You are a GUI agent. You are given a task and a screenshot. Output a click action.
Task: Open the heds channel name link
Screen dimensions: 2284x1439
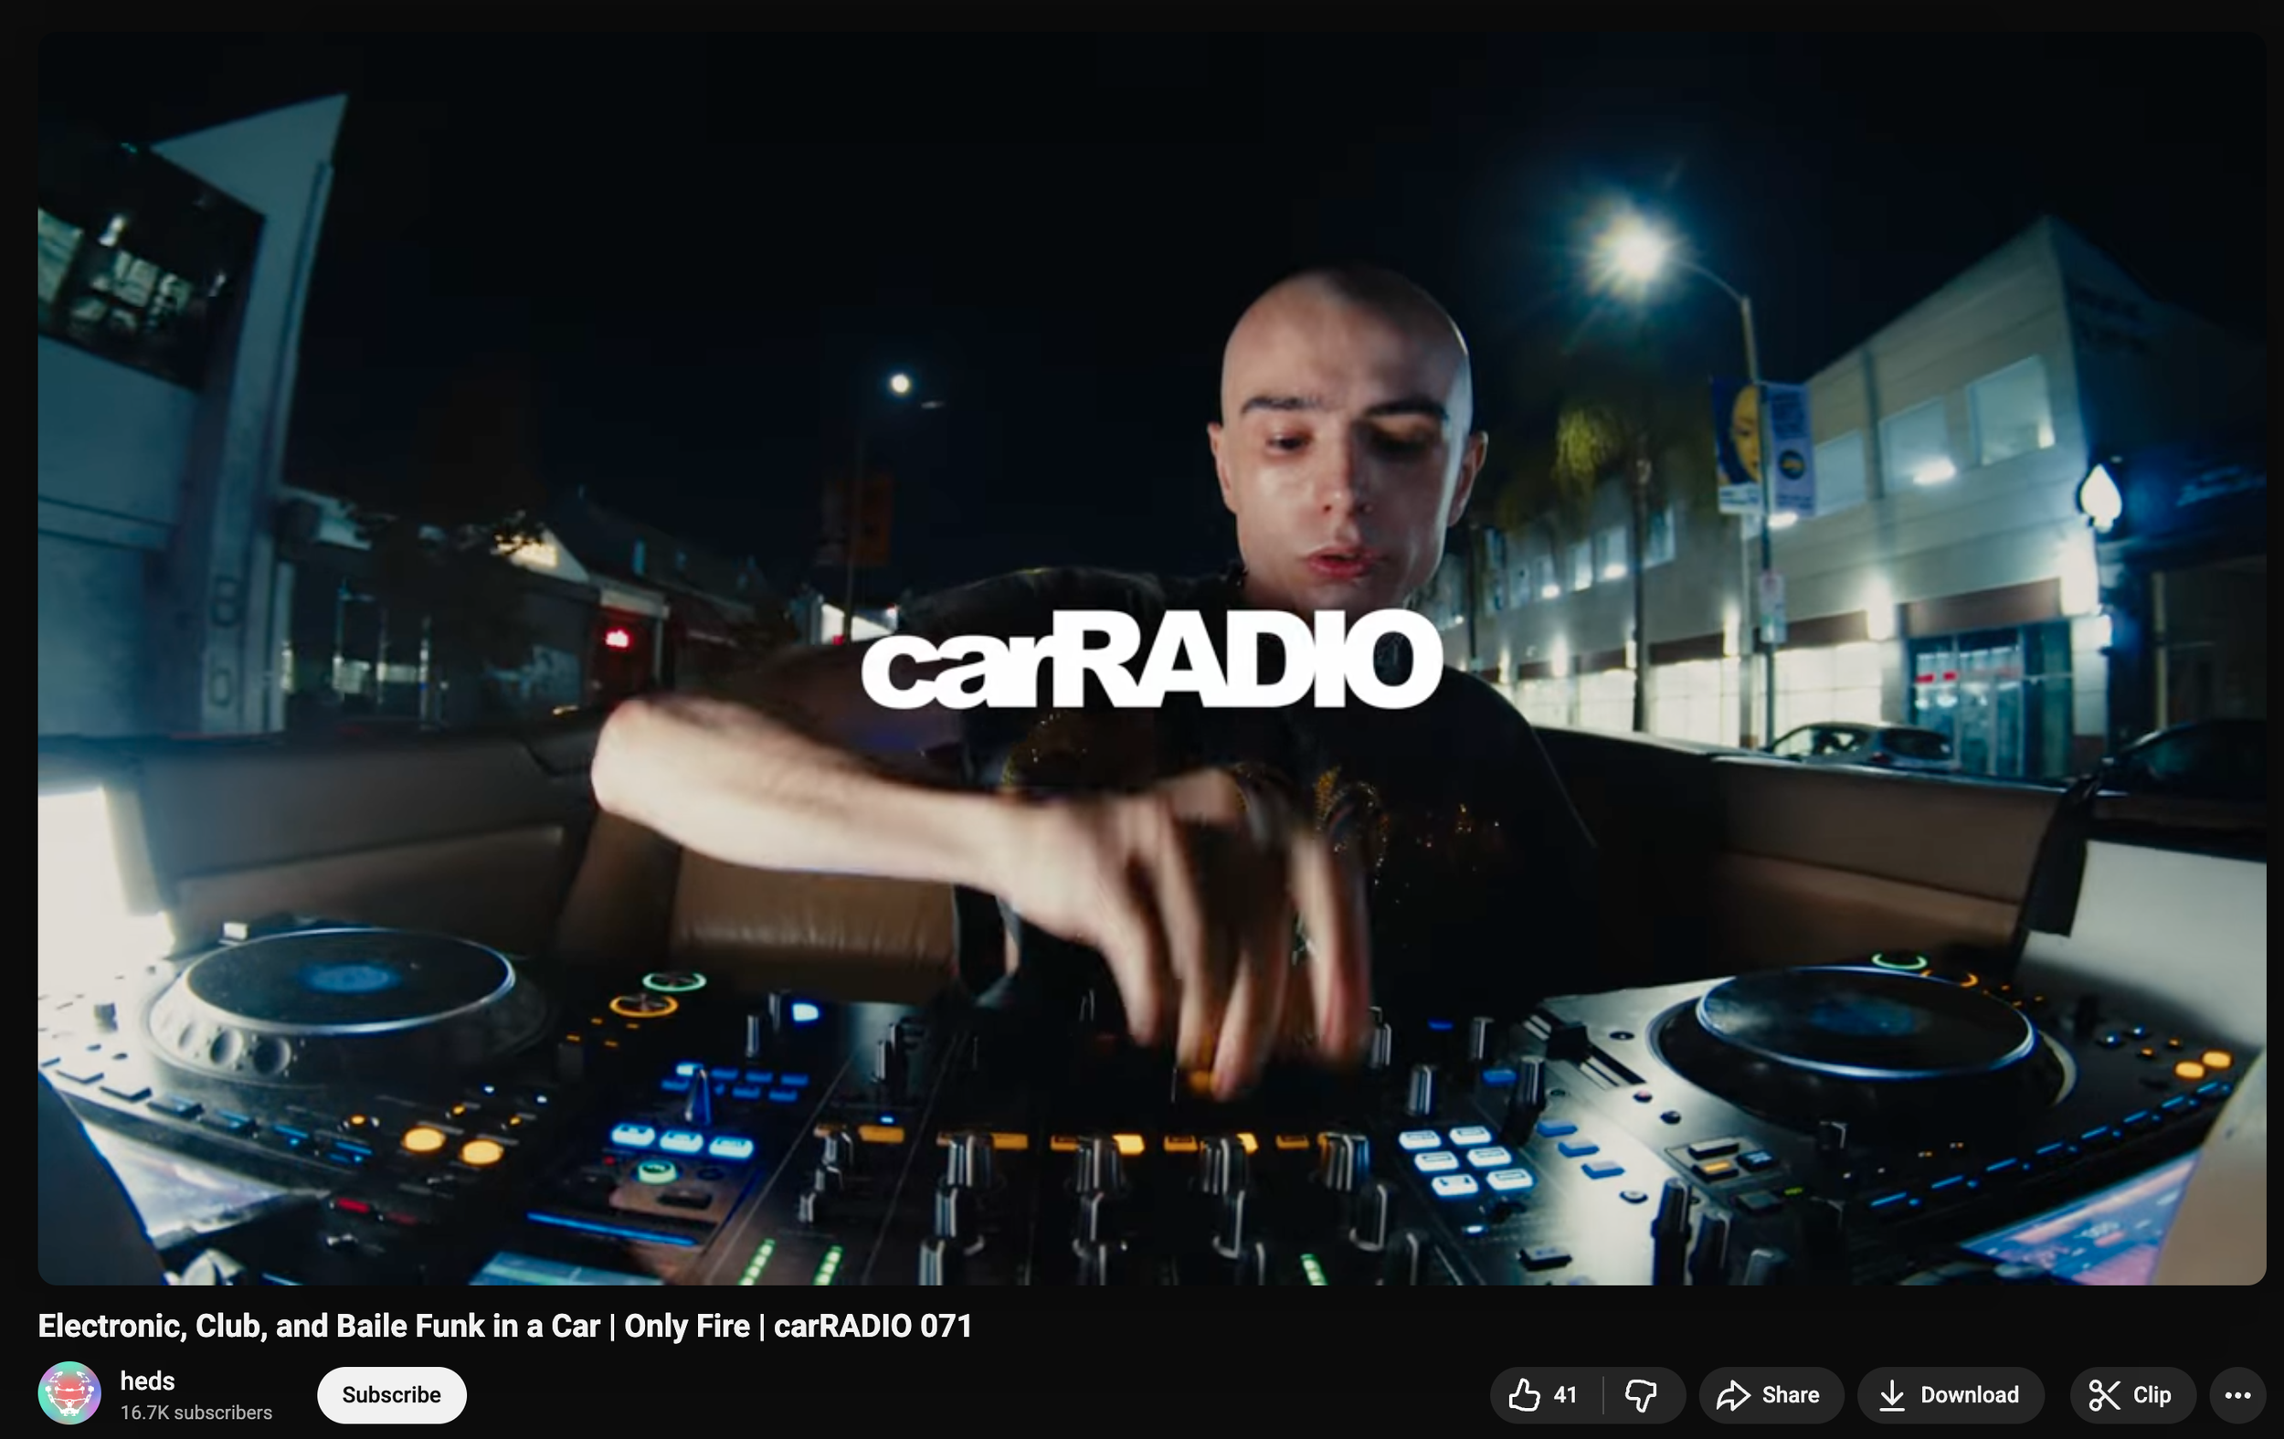click(148, 1381)
